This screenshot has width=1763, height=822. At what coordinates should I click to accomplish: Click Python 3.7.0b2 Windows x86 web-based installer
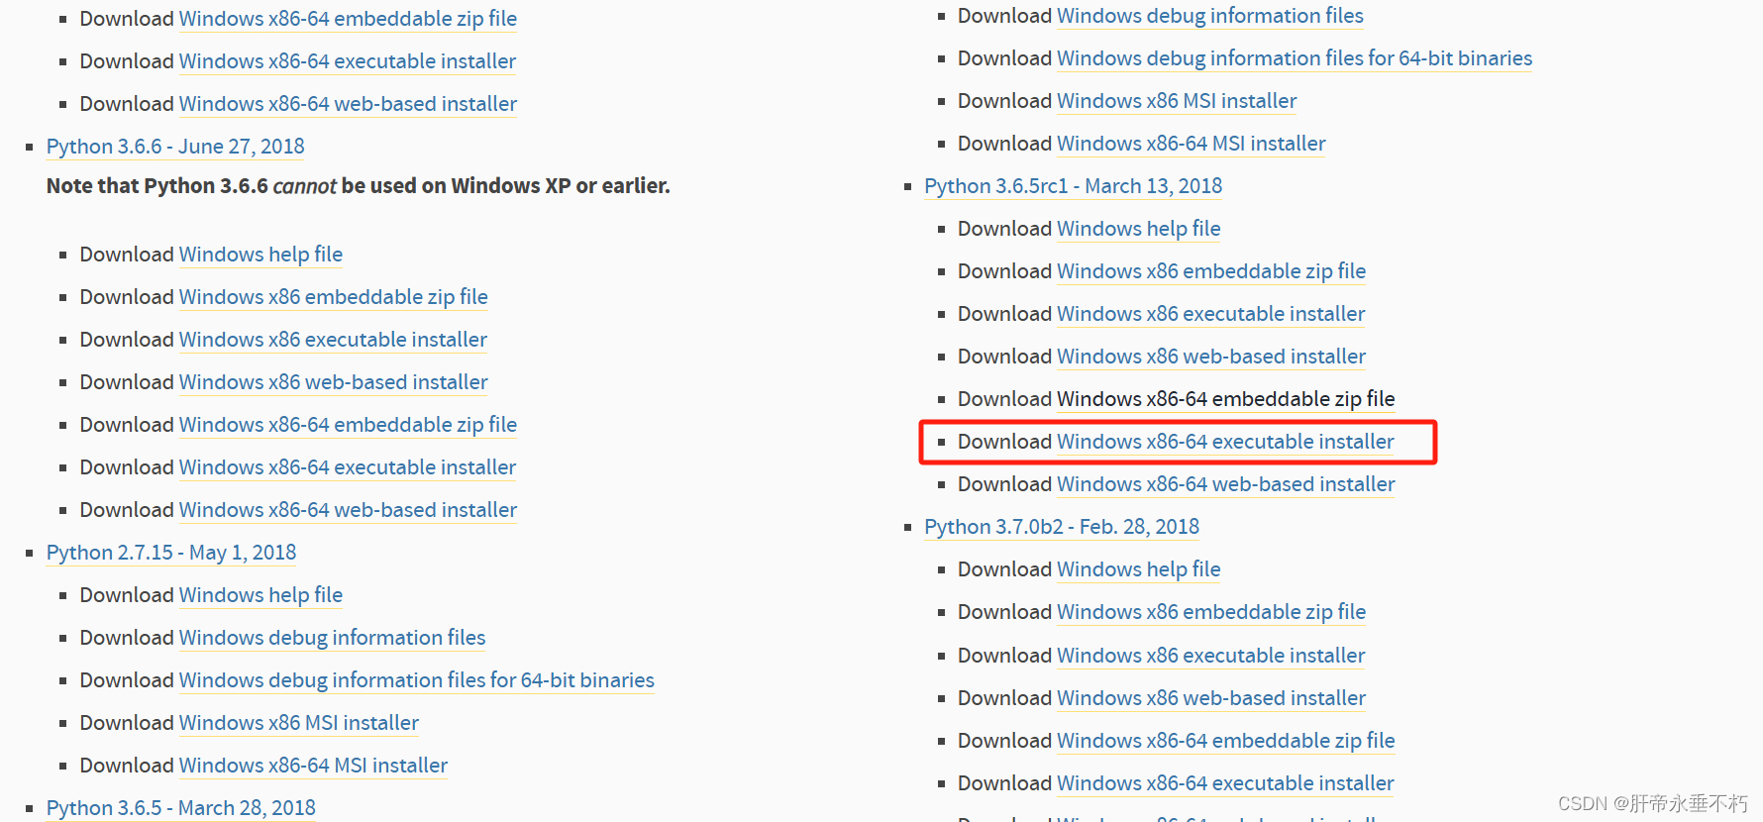point(1210,698)
